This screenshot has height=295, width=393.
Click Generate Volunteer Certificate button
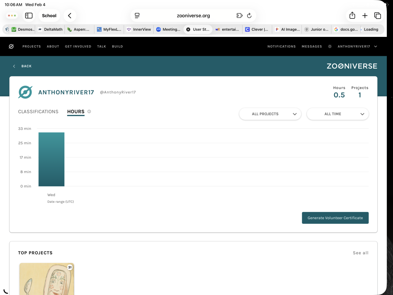click(x=335, y=218)
